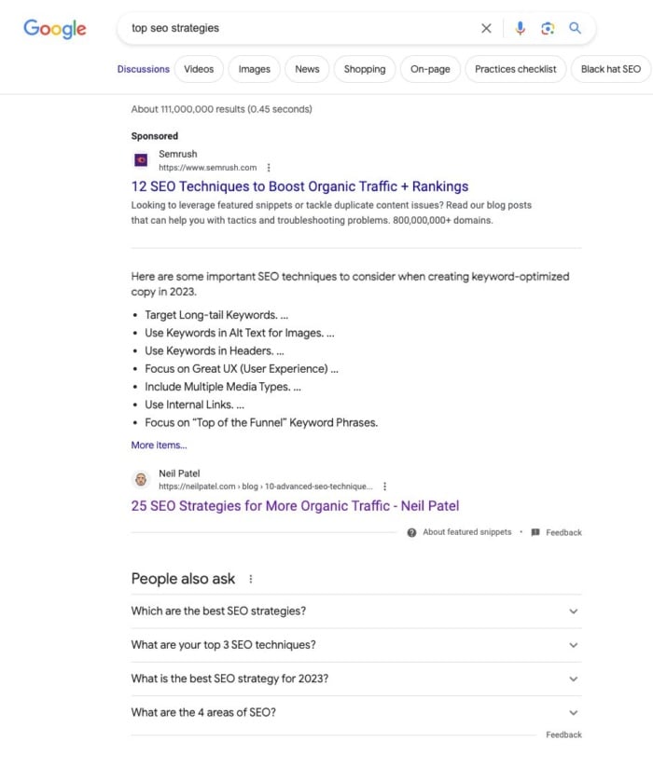Viewport: 653px width, 768px height.
Task: Click the question mark icon for featured snippets
Action: coord(411,532)
